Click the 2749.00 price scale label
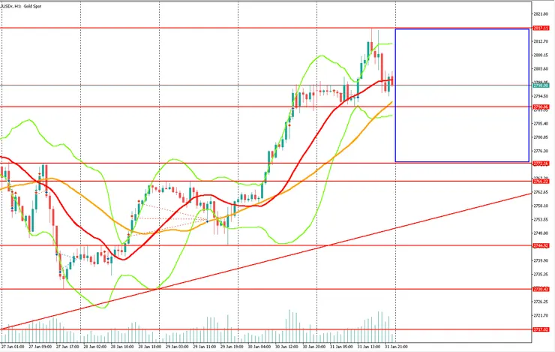Image resolution: width=555 pixels, height=352 pixels. click(541, 233)
